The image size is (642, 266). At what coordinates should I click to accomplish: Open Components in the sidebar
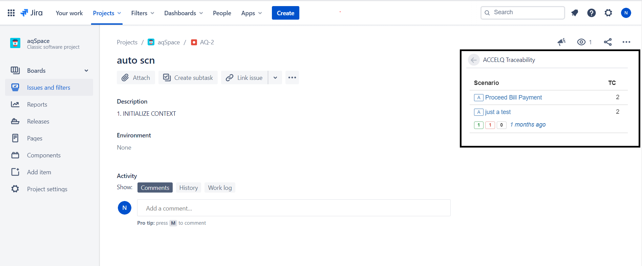click(x=49, y=155)
